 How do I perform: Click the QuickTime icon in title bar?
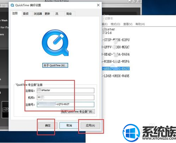pos(12,5)
